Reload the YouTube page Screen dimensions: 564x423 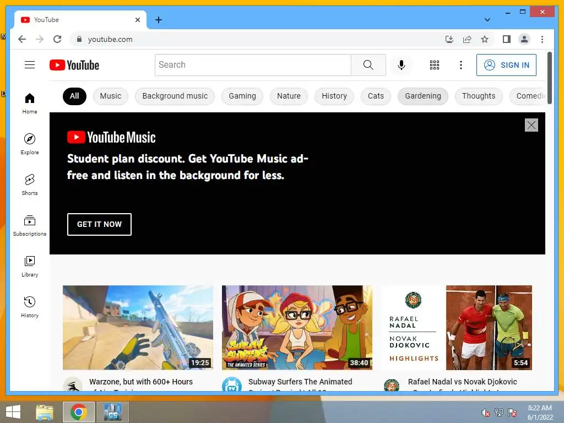57,39
